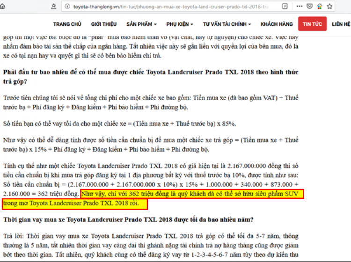
Task: Go to TRANG CHỦ menu item
Action: [67, 24]
